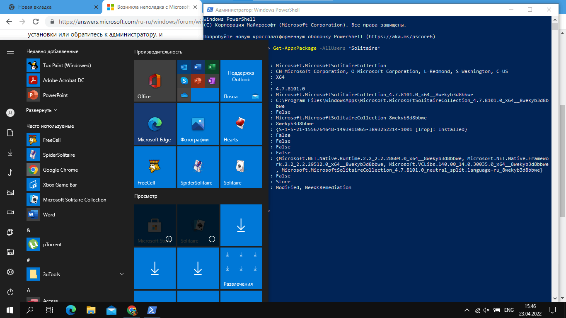Open FreeCell in frequently used list
The width and height of the screenshot is (566, 318).
[75, 140]
